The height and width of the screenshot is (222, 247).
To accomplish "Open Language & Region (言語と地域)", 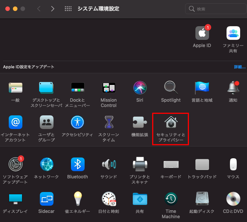I will 202,88.
